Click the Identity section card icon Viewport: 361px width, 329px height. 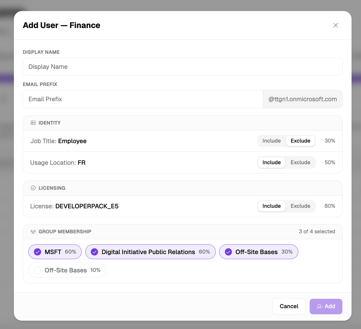pyautogui.click(x=33, y=123)
